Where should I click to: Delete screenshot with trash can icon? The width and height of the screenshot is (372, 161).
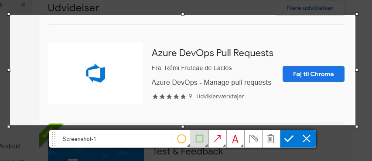click(x=271, y=139)
